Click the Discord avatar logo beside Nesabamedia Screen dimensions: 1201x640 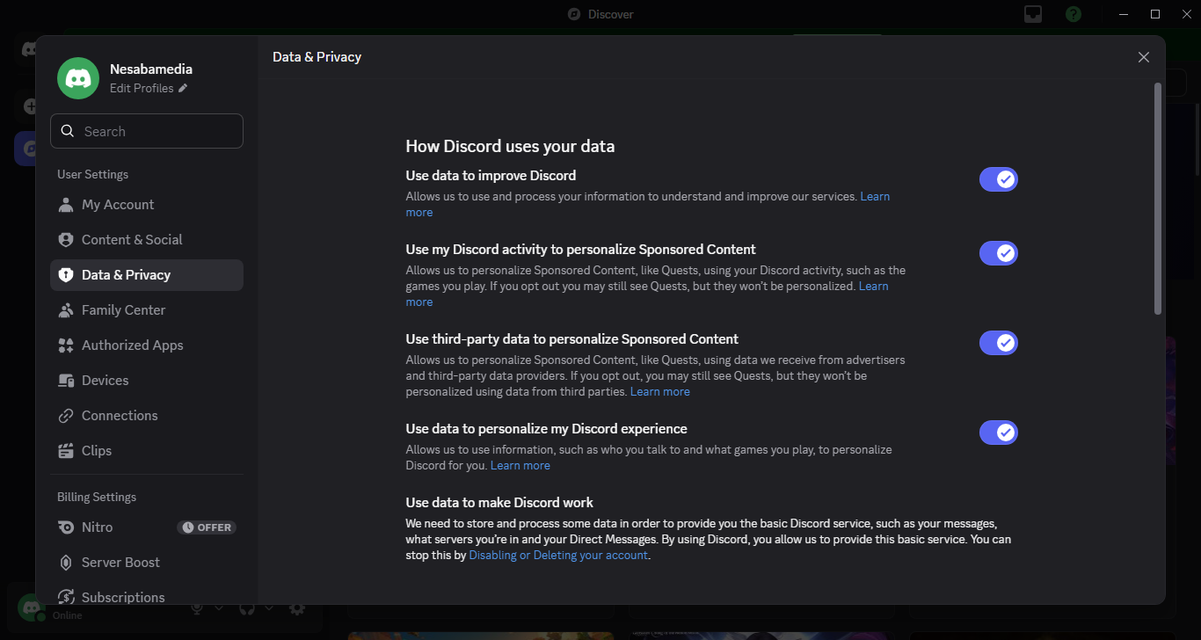pyautogui.click(x=78, y=78)
